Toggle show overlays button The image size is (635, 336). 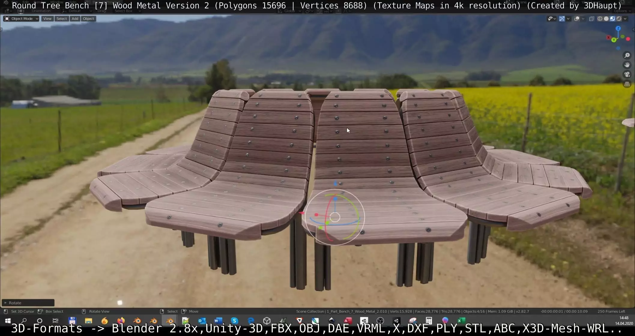(x=577, y=19)
